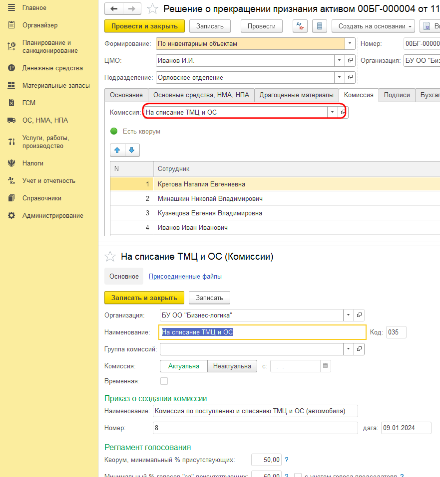Click the Наименование field with selected commission name

click(262, 332)
